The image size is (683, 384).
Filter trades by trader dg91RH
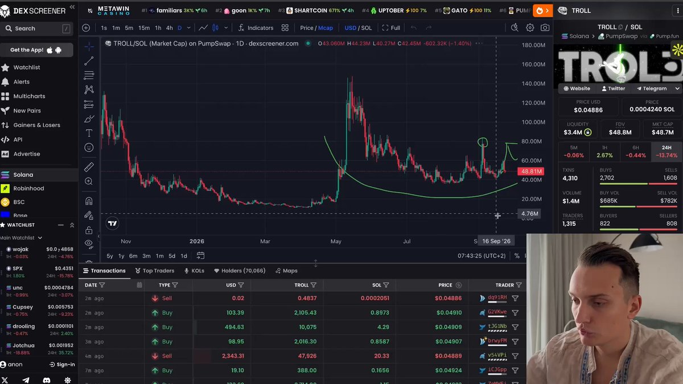tap(515, 298)
